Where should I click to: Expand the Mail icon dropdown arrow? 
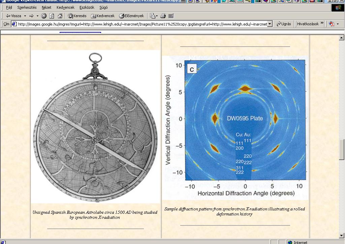[x=157, y=16]
